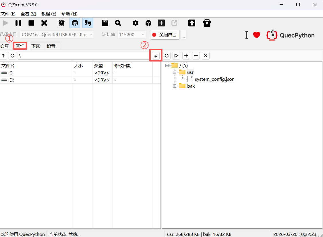Open the gear settings icon
Viewport: 323px width, 237px height.
click(x=135, y=23)
